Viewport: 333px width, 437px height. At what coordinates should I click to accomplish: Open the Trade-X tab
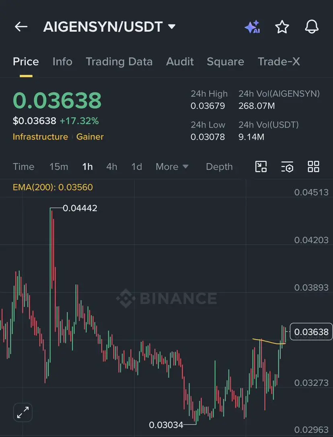(x=279, y=62)
